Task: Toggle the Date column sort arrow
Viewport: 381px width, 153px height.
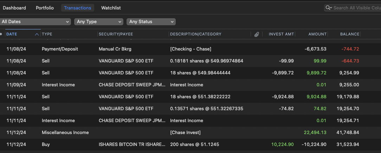Action: coord(37,34)
